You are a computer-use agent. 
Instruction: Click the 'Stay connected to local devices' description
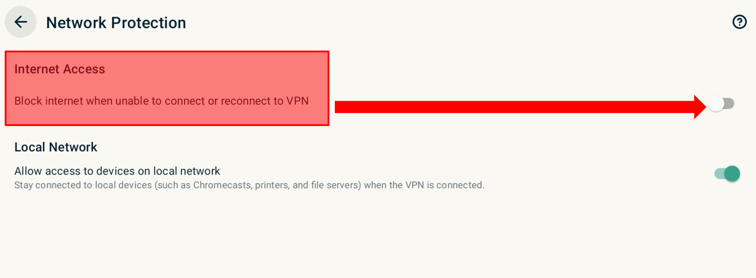pos(249,185)
